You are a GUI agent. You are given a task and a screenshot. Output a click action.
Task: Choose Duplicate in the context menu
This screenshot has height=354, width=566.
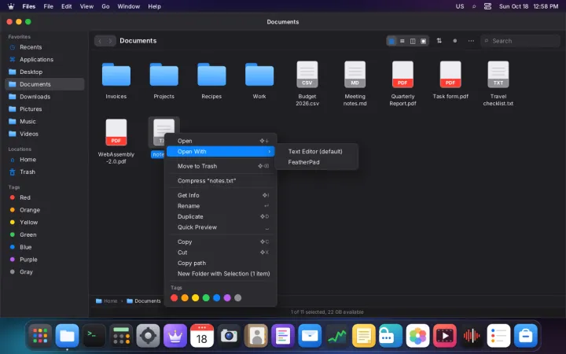(x=220, y=216)
